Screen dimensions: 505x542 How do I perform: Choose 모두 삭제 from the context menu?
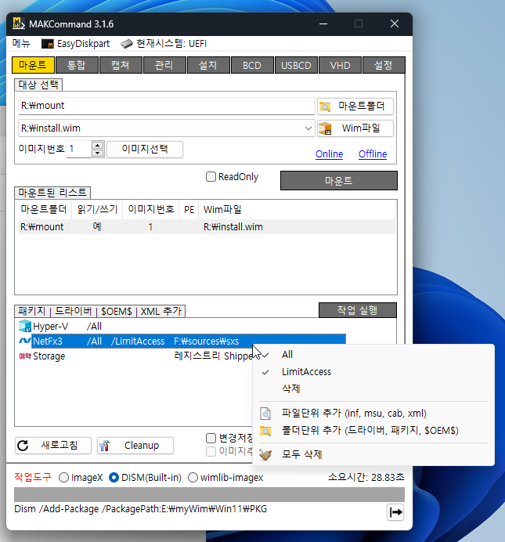[373, 454]
